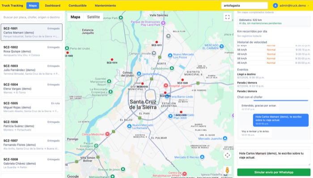This screenshot has width=313, height=178.
Task: Click the Güembé Mariposario Resort icon
Action: coord(109,81)
